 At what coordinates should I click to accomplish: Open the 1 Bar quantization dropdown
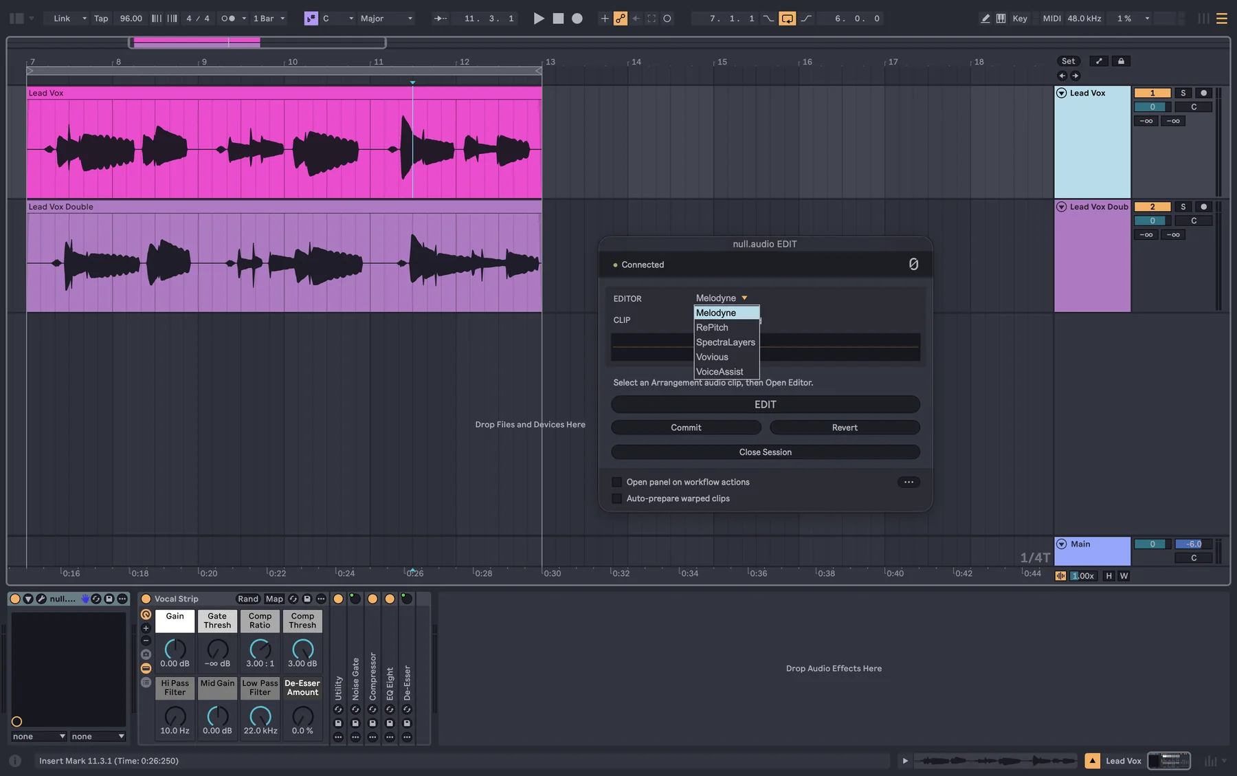(x=269, y=19)
